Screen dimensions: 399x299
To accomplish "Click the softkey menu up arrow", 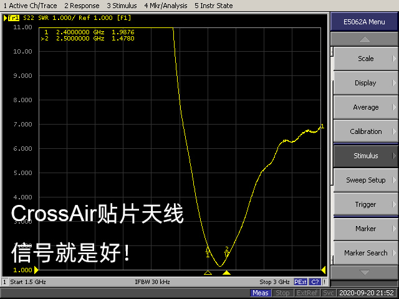I will pyautogui.click(x=364, y=39).
